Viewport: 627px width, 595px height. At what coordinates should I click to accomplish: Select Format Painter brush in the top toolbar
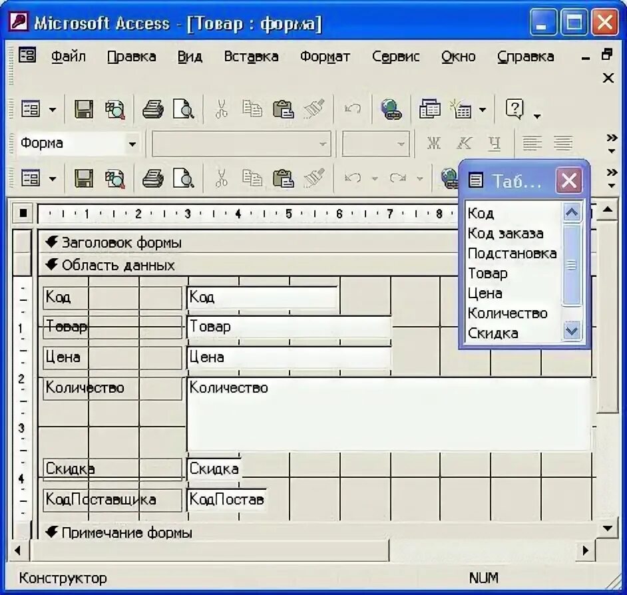click(314, 108)
